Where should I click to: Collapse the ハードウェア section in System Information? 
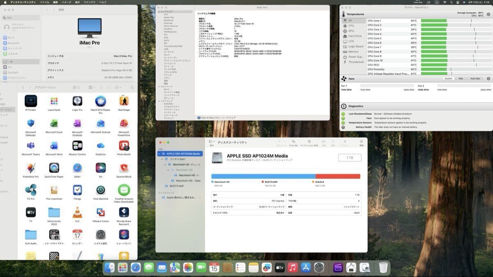[159, 11]
